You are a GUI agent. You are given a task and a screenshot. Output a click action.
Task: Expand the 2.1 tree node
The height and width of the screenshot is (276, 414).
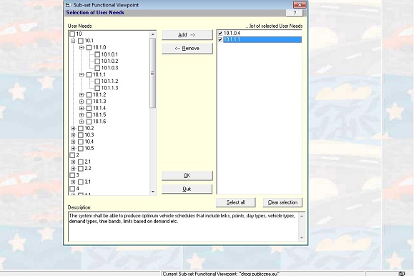(x=73, y=162)
